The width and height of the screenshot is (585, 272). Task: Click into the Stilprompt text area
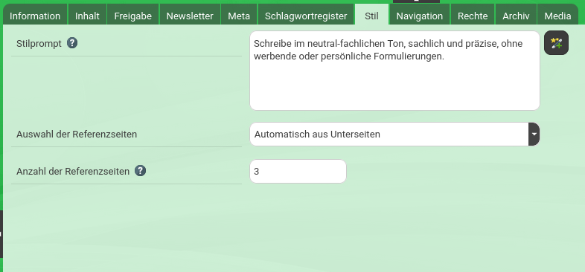tap(394, 71)
